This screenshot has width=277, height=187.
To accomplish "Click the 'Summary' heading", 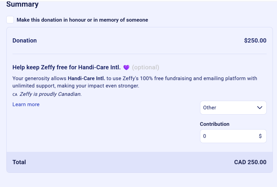I will tap(22, 4).
